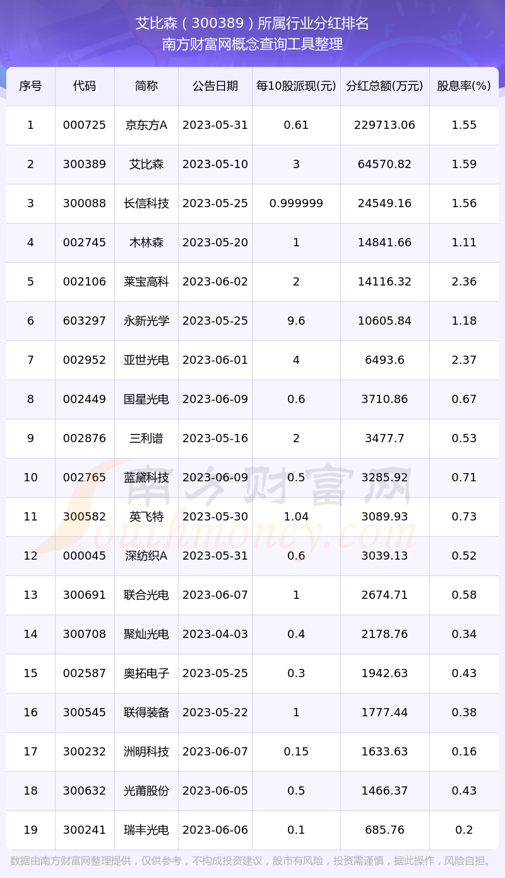505x878 pixels.
Task: Select the name 国星光电
Action: (x=146, y=399)
